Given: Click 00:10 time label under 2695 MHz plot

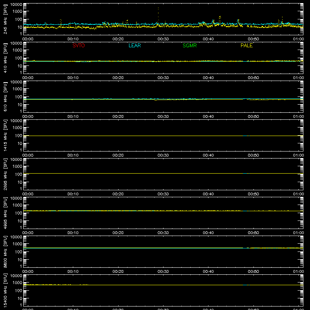Looking at the screenshot, I should (73, 194).
